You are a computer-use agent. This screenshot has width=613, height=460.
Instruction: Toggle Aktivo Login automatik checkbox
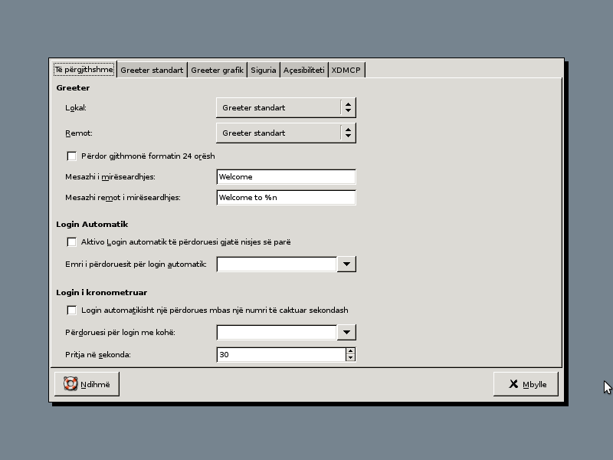pyautogui.click(x=71, y=242)
